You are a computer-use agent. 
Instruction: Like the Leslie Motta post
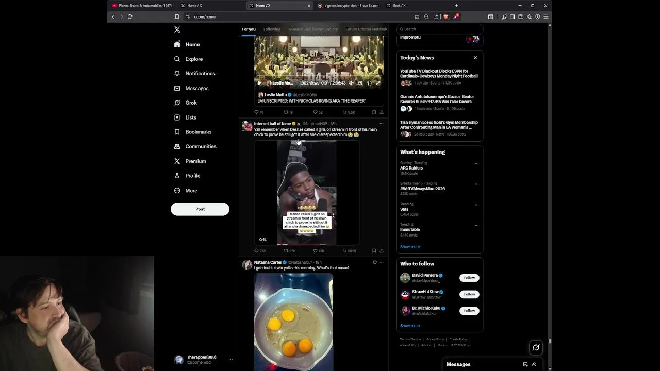(x=318, y=112)
